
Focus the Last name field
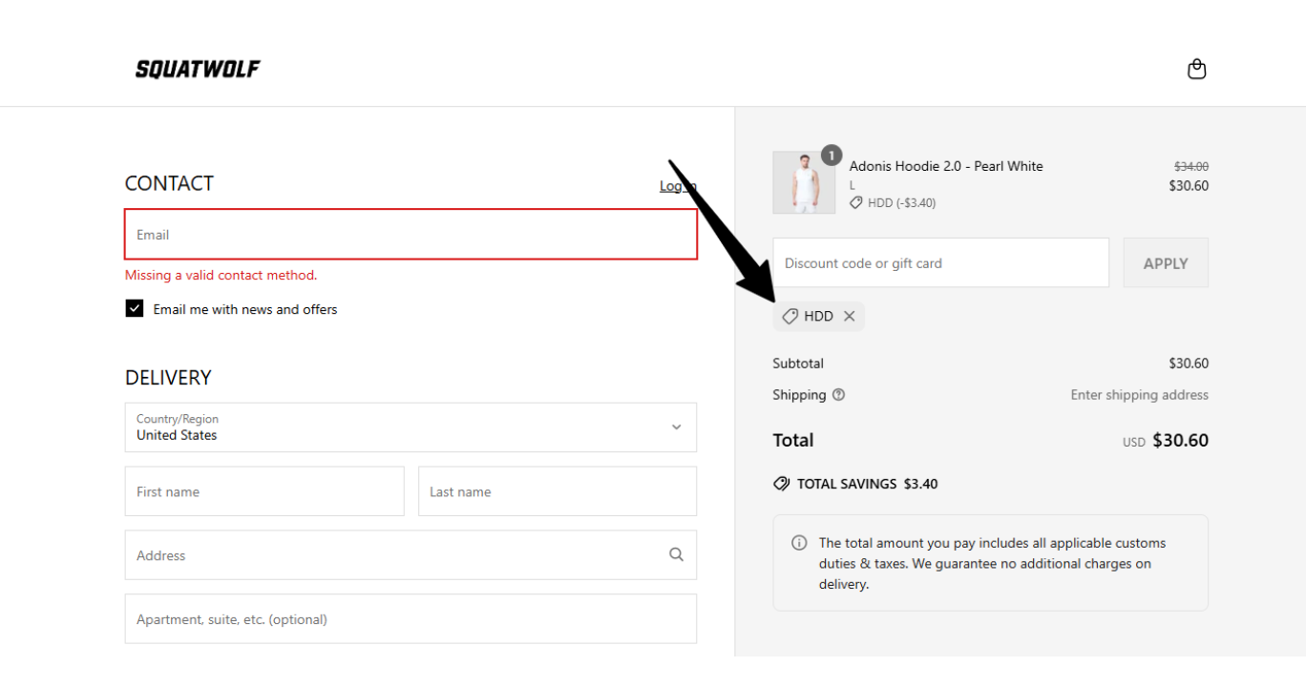[558, 491]
